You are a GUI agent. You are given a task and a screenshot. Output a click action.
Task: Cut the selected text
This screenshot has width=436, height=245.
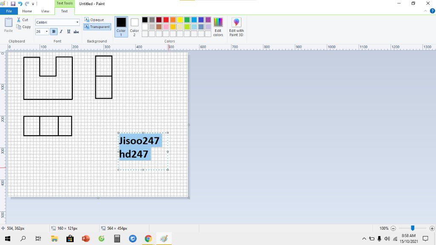pyautogui.click(x=23, y=20)
